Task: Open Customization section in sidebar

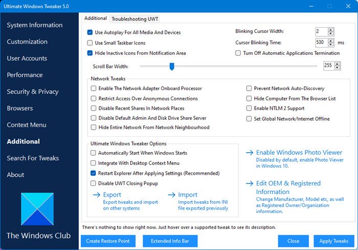Action: pos(27,41)
